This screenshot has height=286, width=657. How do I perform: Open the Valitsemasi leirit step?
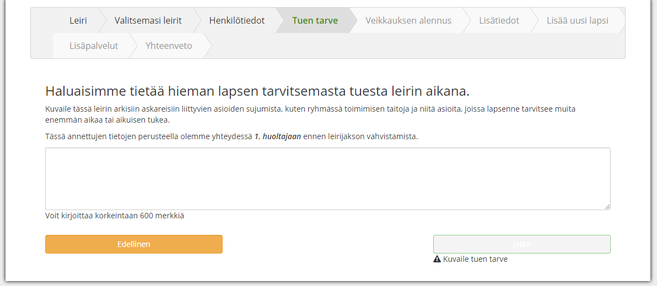[x=148, y=20]
